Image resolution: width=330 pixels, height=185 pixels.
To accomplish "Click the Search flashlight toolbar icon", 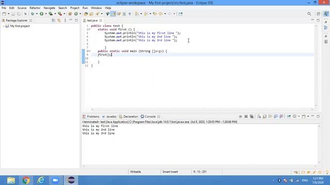I will click(97, 14).
